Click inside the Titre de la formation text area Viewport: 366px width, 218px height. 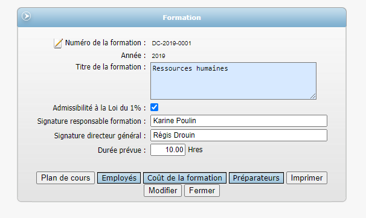point(233,81)
